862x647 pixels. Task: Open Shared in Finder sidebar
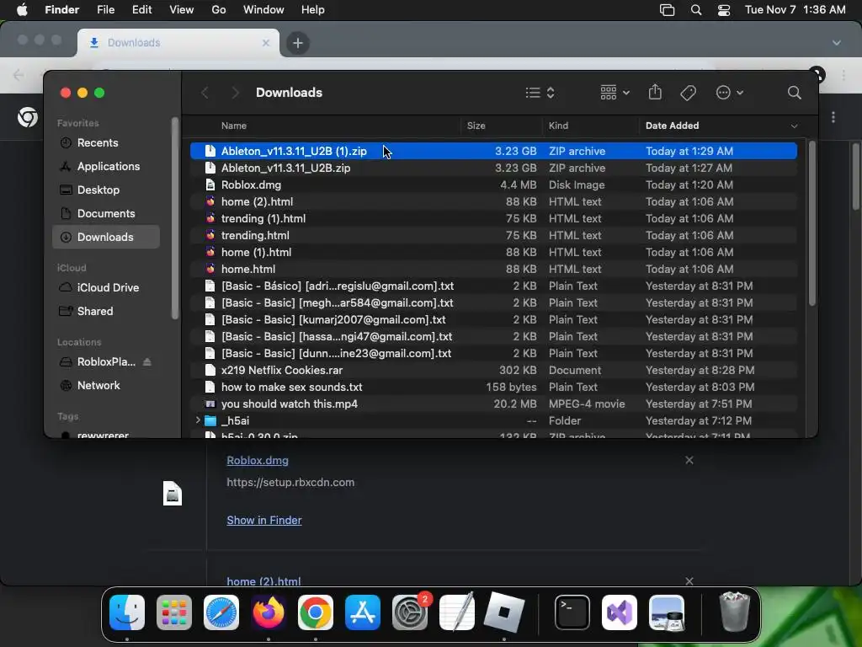[95, 312]
